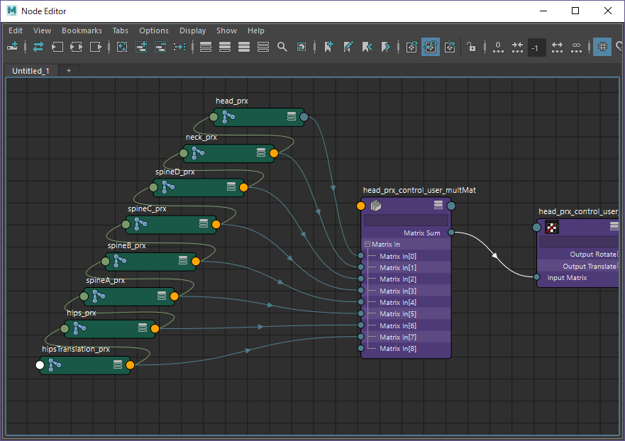
Task: Toggle the grid visibility button
Action: (602, 47)
